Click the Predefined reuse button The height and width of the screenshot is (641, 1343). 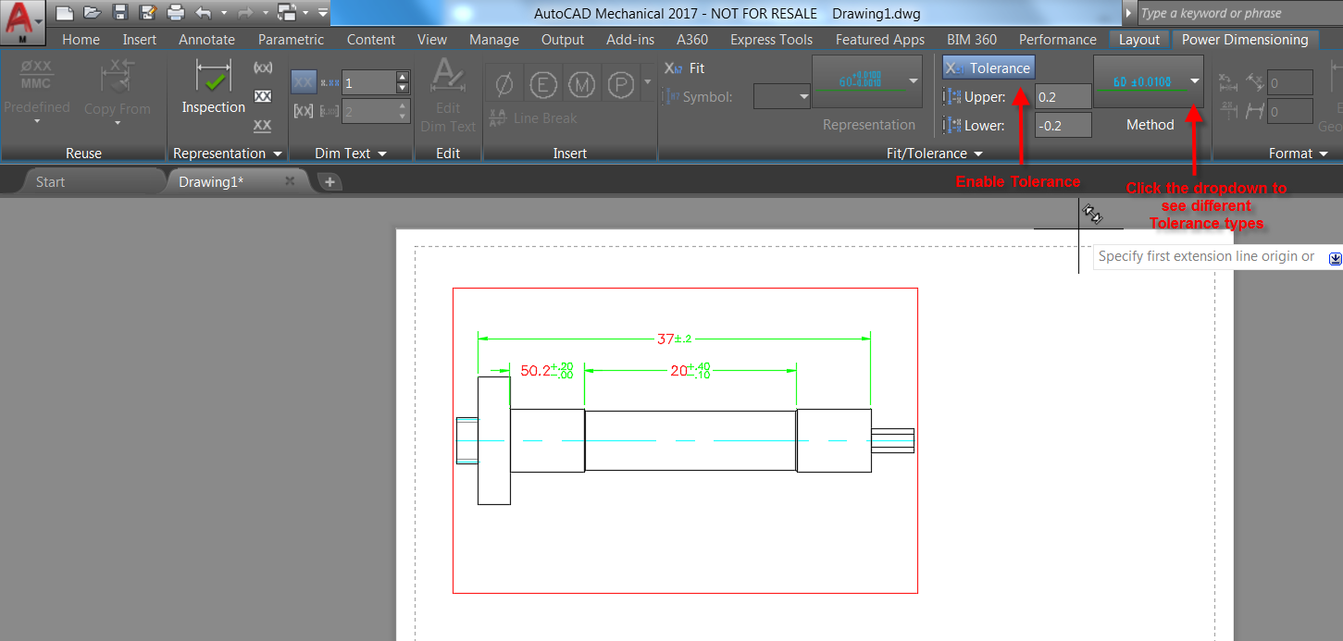click(x=37, y=92)
